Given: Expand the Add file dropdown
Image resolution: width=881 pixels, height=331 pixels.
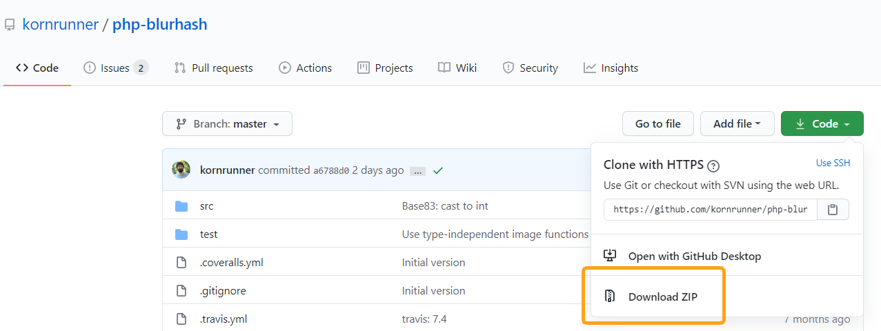Looking at the screenshot, I should point(737,124).
